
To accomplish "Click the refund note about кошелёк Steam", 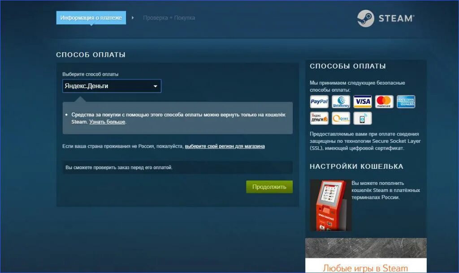I will (178, 118).
